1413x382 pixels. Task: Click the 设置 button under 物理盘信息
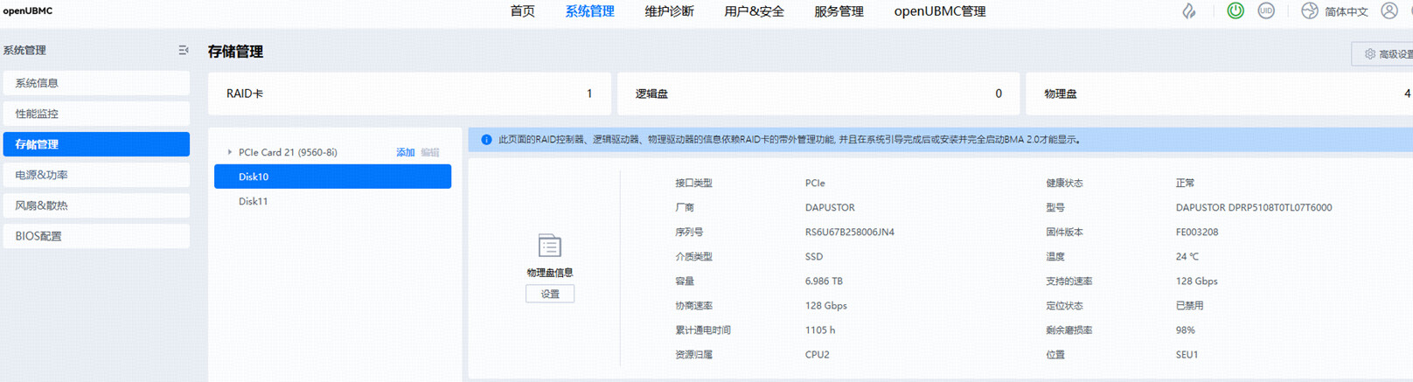point(550,294)
